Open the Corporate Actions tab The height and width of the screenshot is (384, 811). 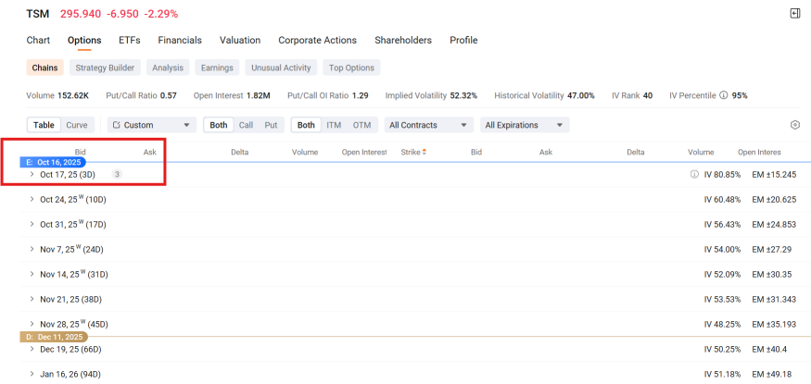[x=317, y=41]
